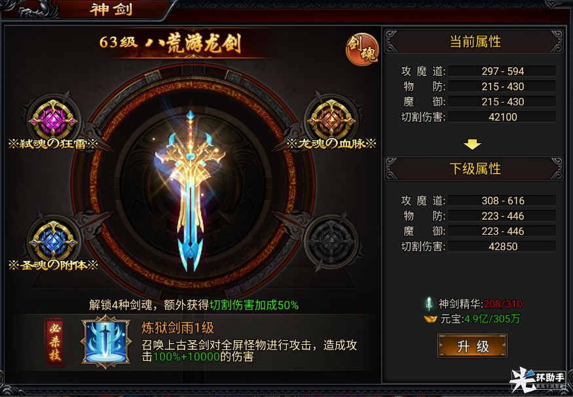This screenshot has height=397, width=573.
Task: Select the blue 圣魂の附体 soul gem
Action: coord(53,240)
